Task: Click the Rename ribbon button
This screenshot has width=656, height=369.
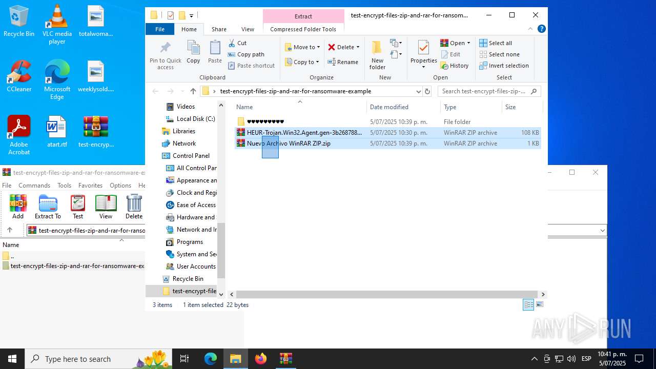Action: pyautogui.click(x=343, y=62)
